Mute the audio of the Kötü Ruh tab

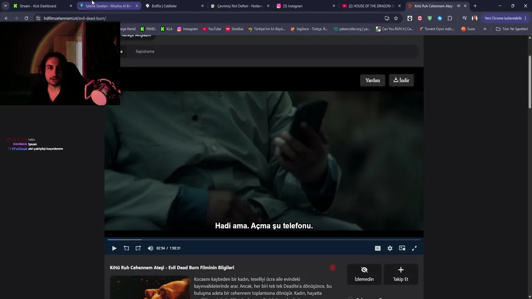tap(458, 6)
